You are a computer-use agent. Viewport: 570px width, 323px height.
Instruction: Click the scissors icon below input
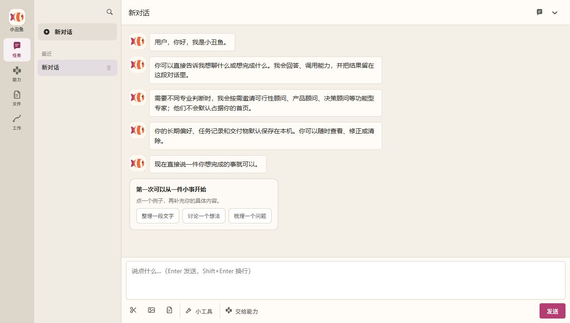click(133, 310)
